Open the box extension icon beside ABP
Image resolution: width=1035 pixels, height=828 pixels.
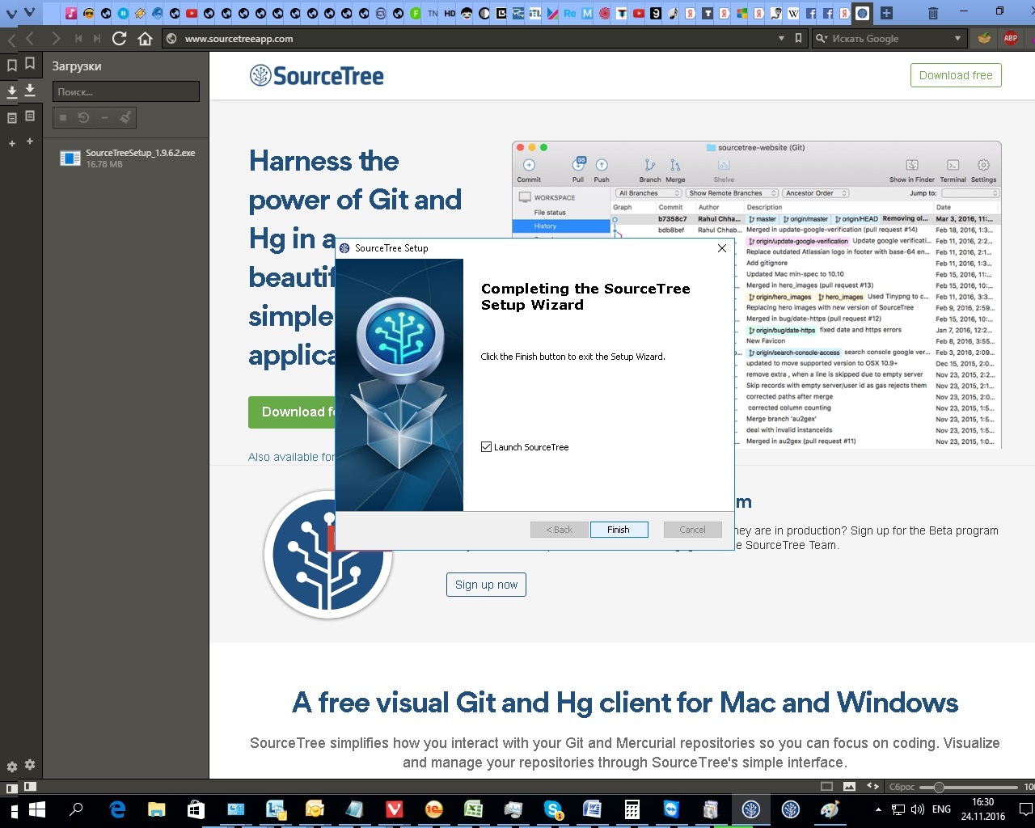coord(984,38)
